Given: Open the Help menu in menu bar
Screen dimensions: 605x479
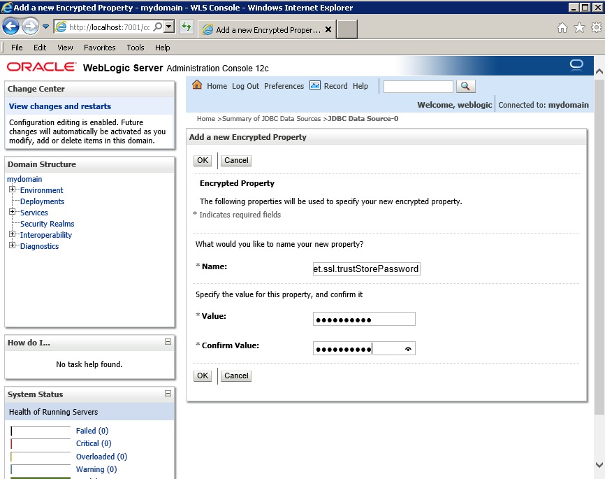Looking at the screenshot, I should [163, 48].
